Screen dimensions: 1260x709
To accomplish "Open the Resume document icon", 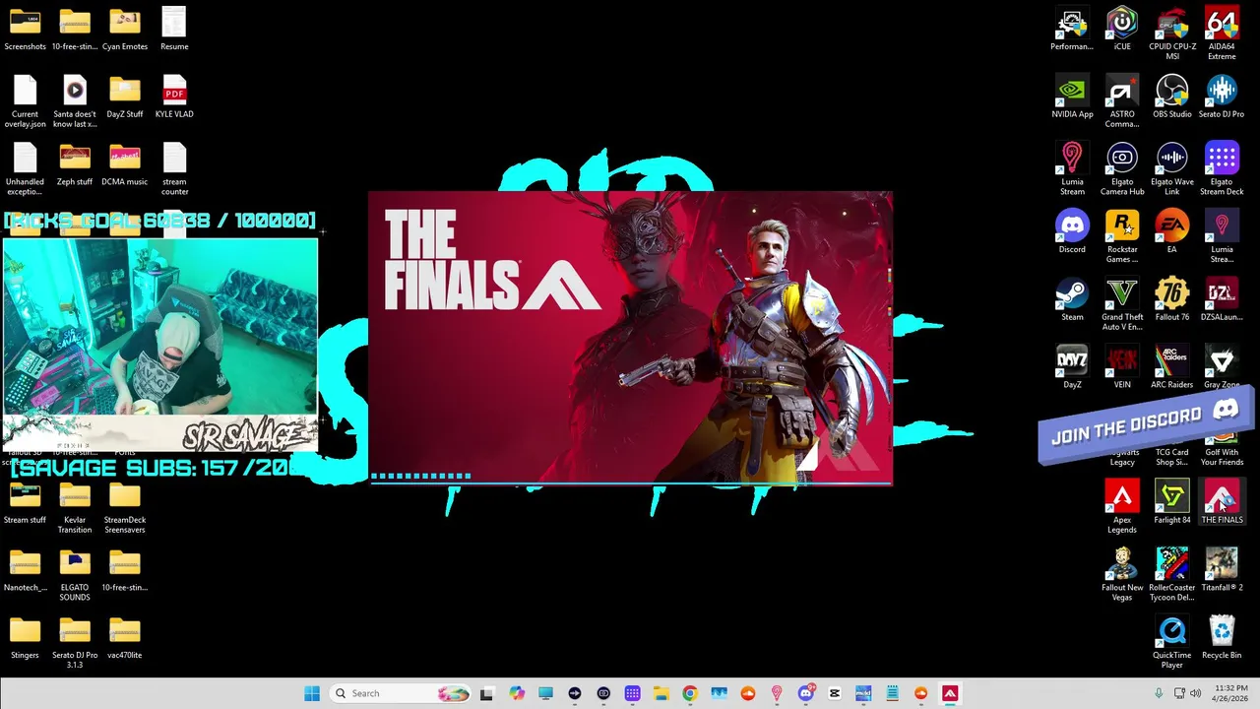I will point(174,30).
